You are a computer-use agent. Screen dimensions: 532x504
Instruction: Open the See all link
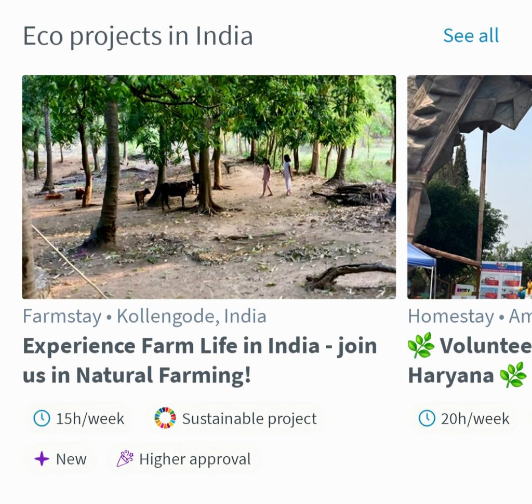[x=471, y=36]
